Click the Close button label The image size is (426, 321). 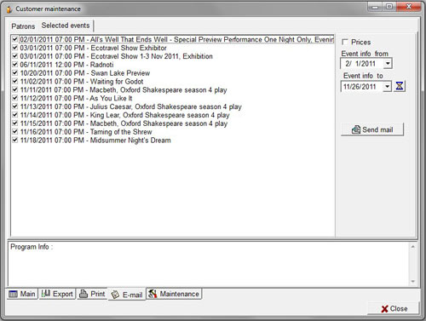399,309
